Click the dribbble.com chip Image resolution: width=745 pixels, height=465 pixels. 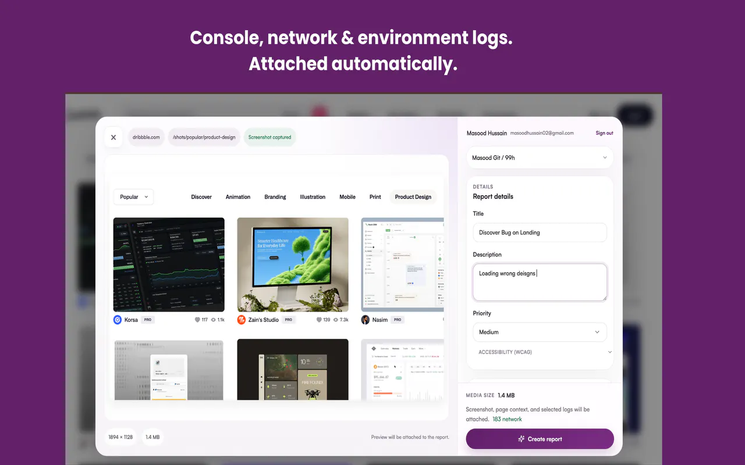coord(146,137)
